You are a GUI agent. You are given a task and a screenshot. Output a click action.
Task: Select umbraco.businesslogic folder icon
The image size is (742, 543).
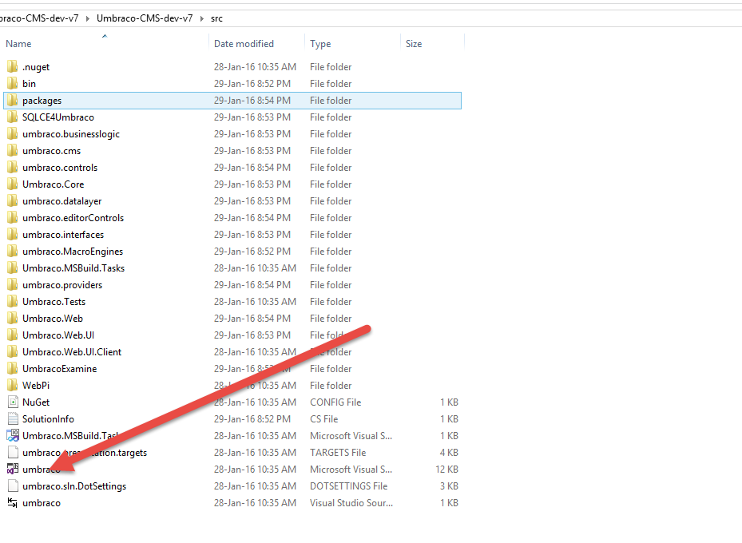(x=13, y=134)
